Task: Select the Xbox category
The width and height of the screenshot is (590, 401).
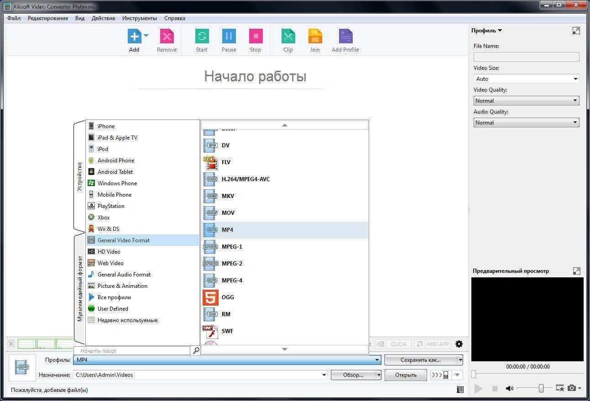Action: (142, 218)
